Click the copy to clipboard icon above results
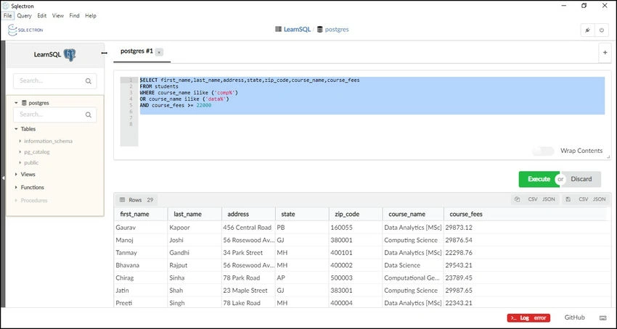 coord(517,199)
